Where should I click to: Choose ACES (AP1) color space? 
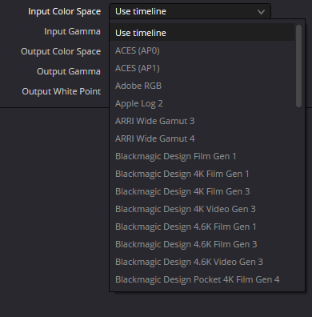pos(202,68)
